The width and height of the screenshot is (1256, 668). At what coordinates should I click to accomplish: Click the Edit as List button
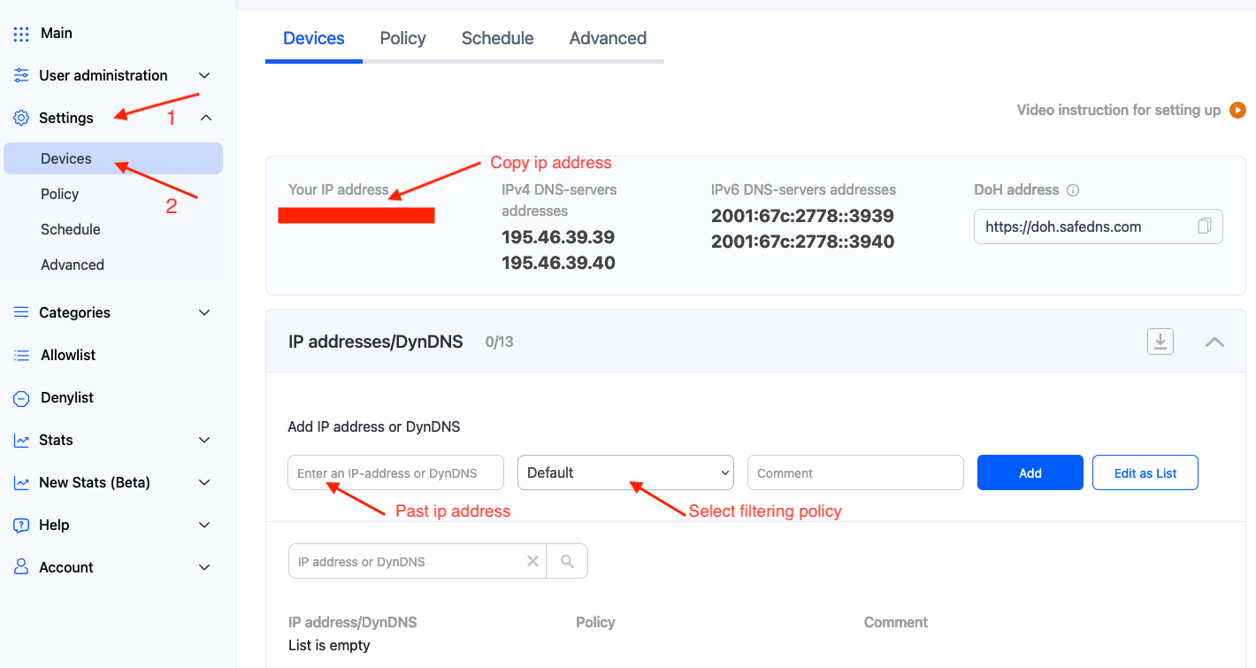(1145, 472)
